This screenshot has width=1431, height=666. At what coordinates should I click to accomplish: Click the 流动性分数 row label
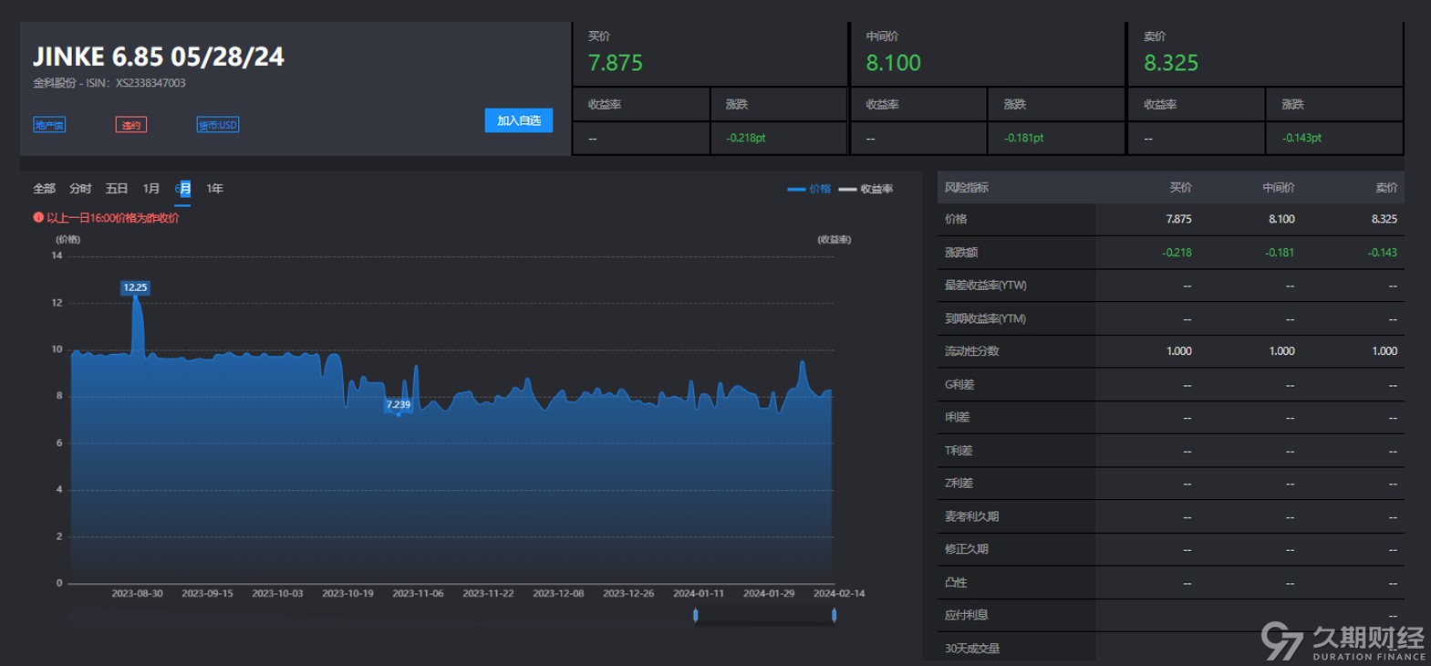pos(972,351)
